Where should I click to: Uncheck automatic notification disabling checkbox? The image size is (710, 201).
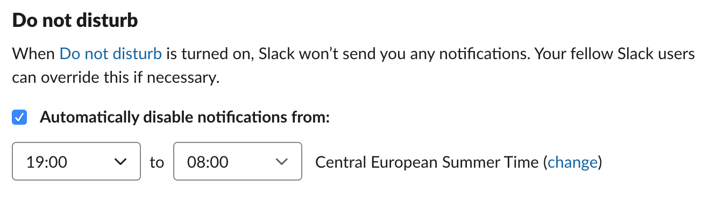pos(19,117)
